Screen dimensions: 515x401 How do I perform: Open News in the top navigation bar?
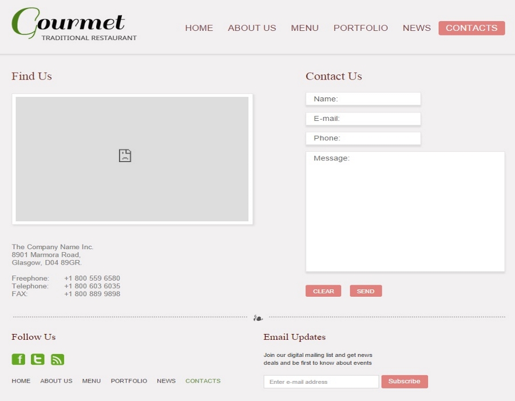point(417,28)
